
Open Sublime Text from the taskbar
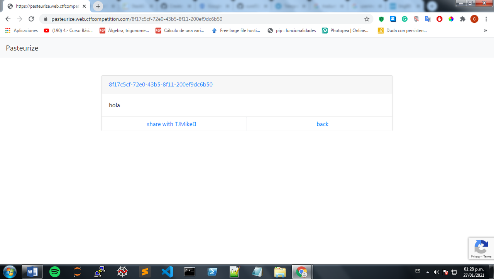[x=145, y=272]
